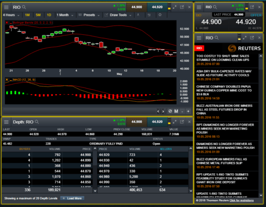
Task: Select buyer row at price 44.900
Action: point(47,155)
